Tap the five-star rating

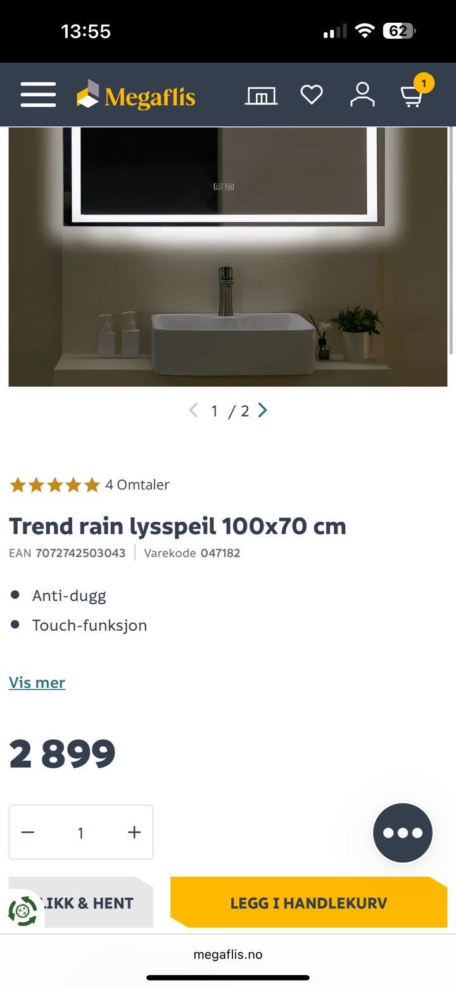click(x=54, y=485)
